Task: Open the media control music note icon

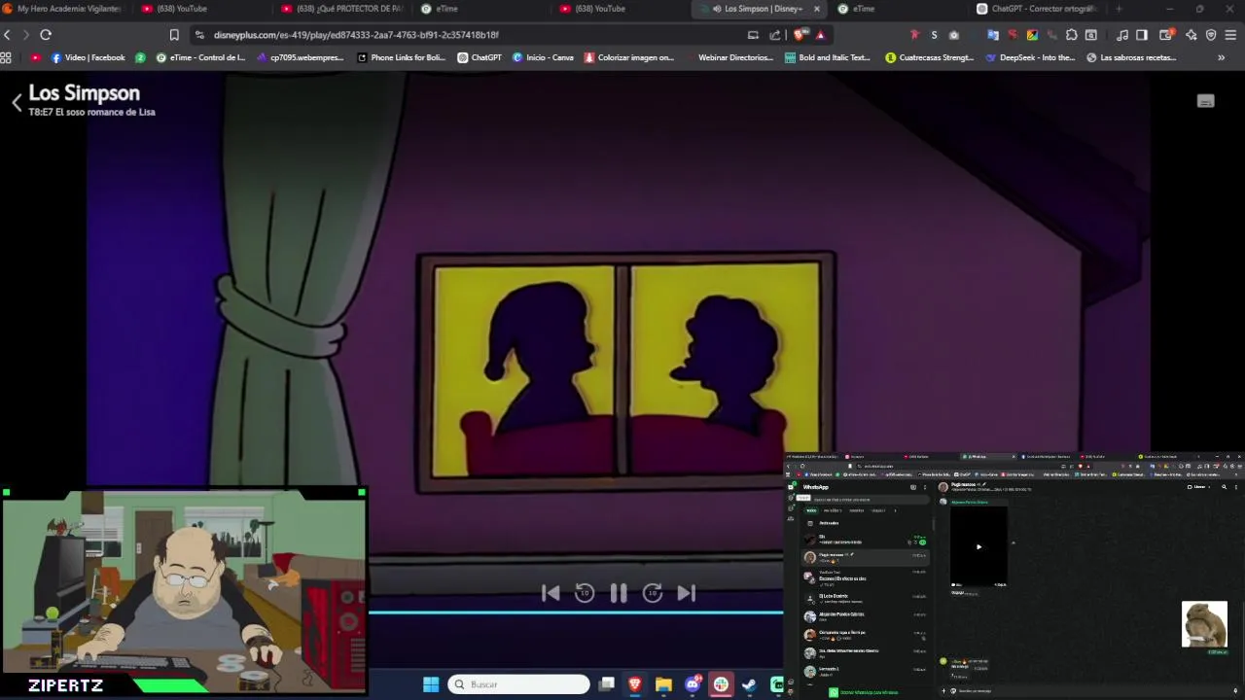Action: [1122, 35]
